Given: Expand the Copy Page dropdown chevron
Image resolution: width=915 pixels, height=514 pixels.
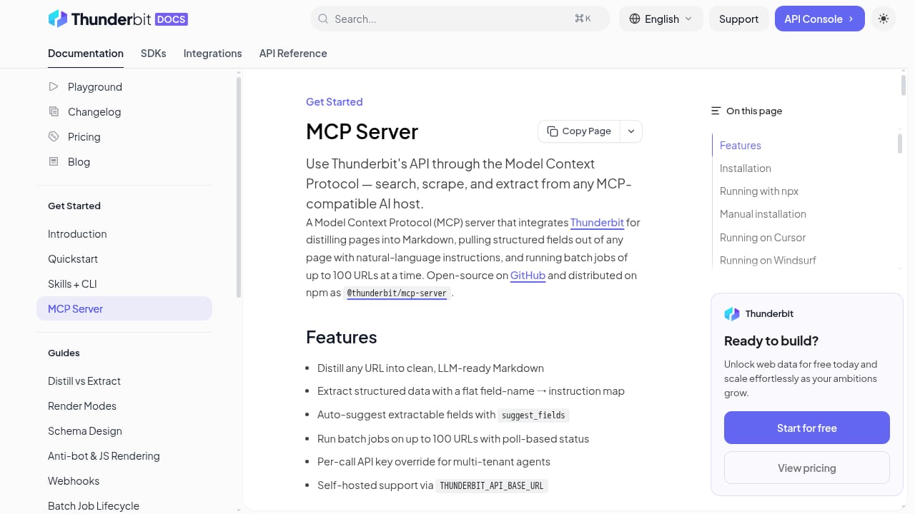Looking at the screenshot, I should click(x=631, y=131).
